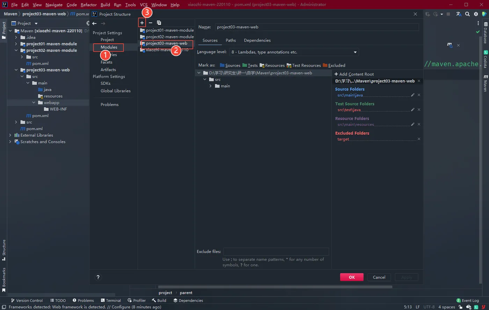Image resolution: width=489 pixels, height=310 pixels.
Task: Open the Codota sidebar tab
Action: coord(486,59)
